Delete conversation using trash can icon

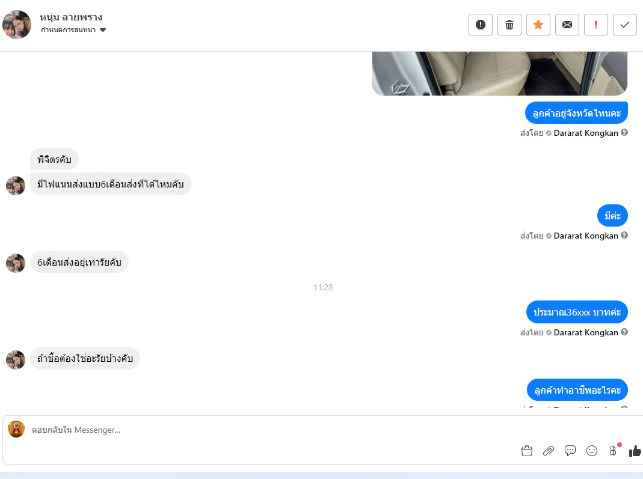pyautogui.click(x=509, y=25)
